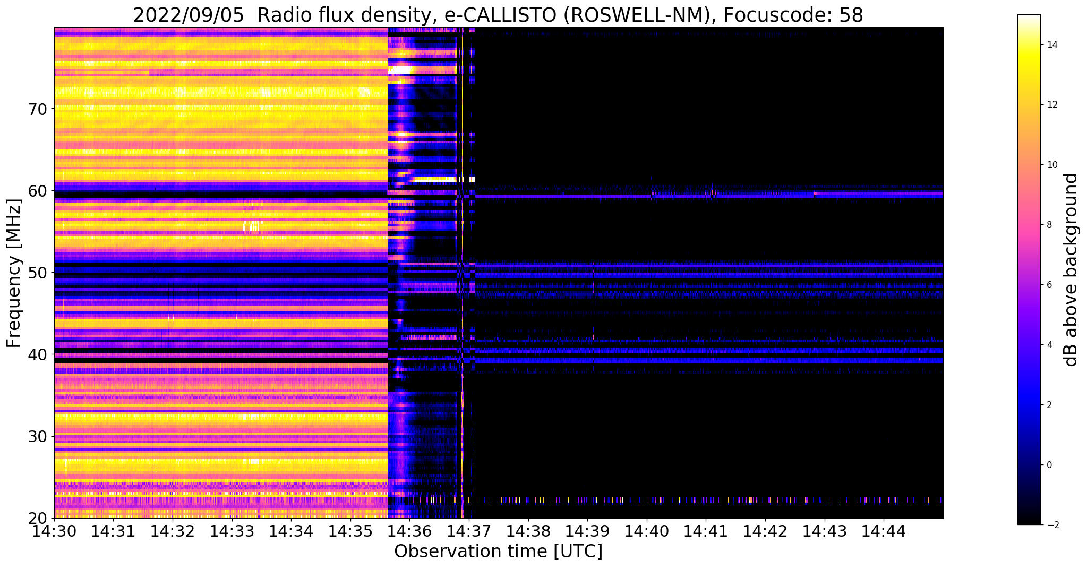Click the 14:38 time tick label
This screenshot has width=1087, height=567.
(x=528, y=530)
